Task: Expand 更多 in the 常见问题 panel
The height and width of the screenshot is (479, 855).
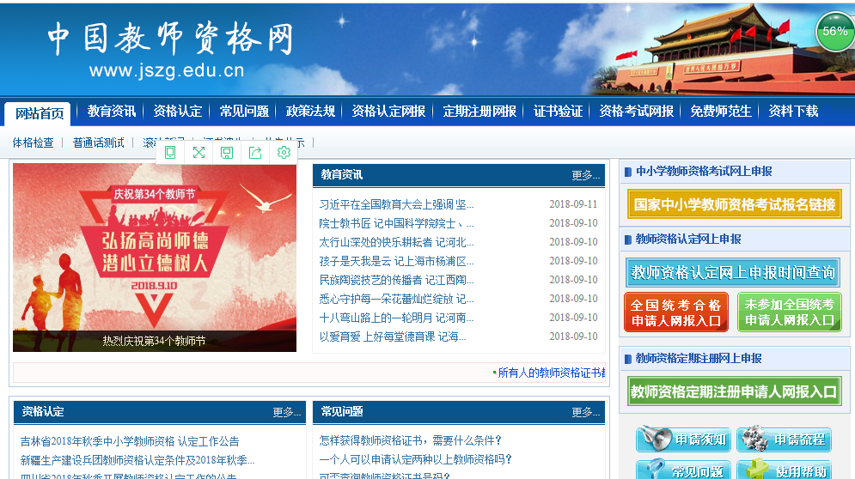Action: (x=585, y=412)
